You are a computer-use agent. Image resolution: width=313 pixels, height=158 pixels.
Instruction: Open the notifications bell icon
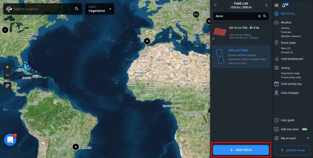(284, 5)
